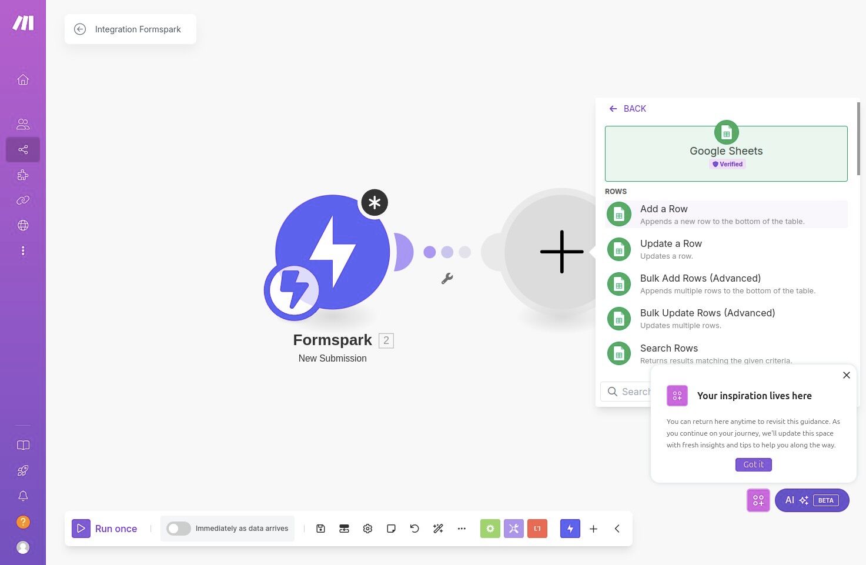Image resolution: width=866 pixels, height=565 pixels.
Task: Add a favorite app with the toolbar plus
Action: 593,529
